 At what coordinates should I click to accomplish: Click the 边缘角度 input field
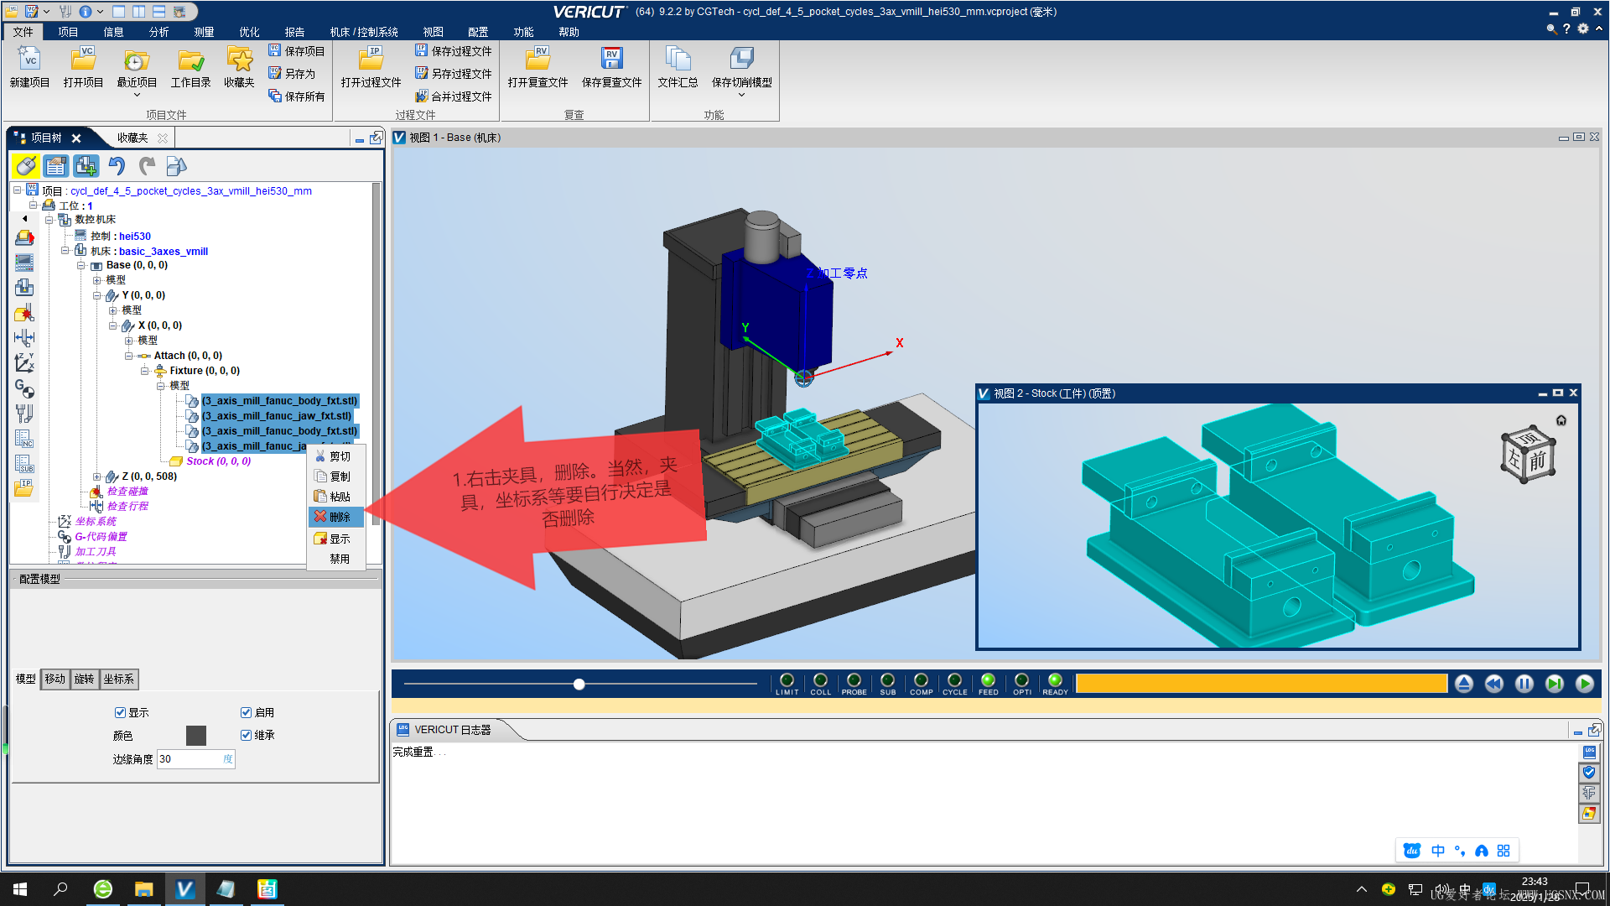pos(195,759)
